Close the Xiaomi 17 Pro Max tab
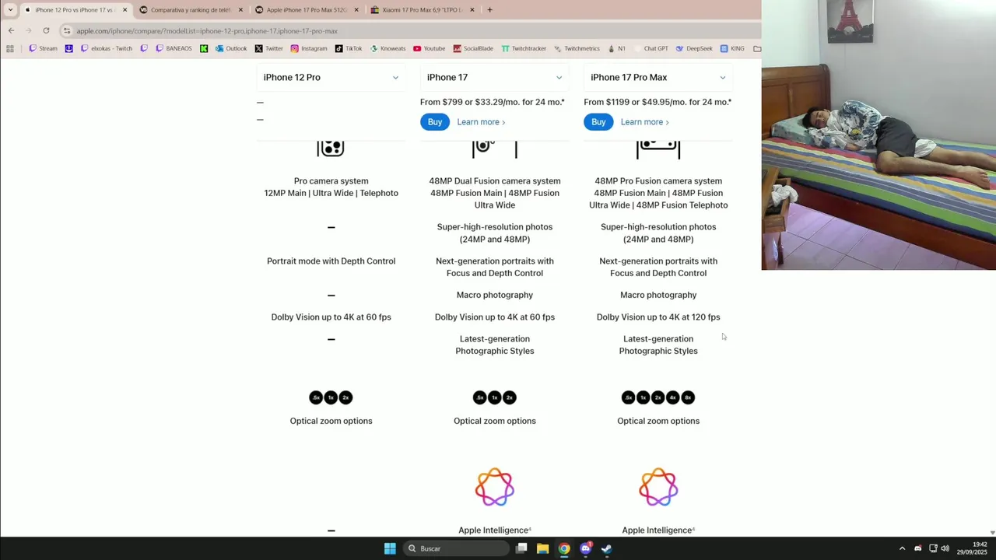The width and height of the screenshot is (996, 560). coord(472,9)
